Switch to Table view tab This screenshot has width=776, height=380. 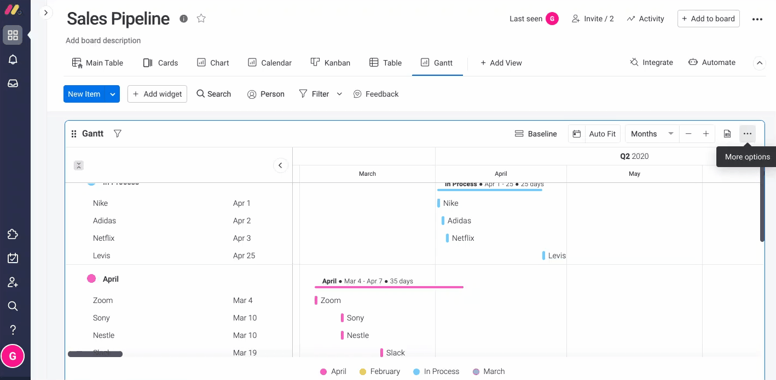386,63
